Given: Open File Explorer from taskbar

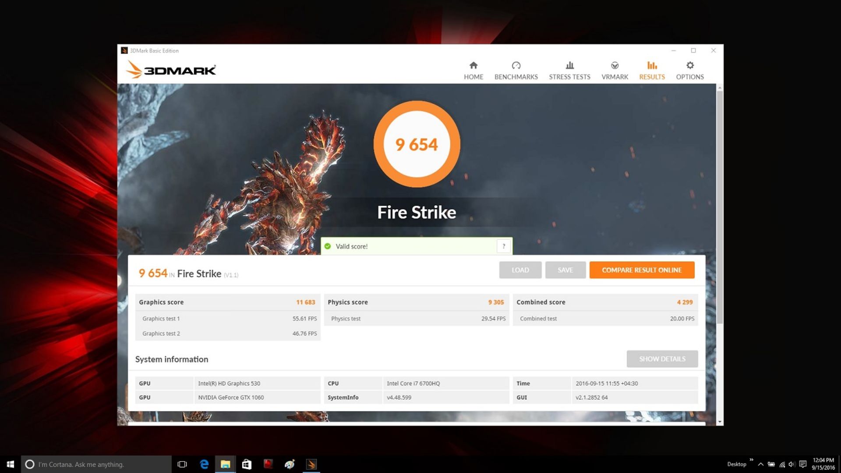Looking at the screenshot, I should (225, 464).
